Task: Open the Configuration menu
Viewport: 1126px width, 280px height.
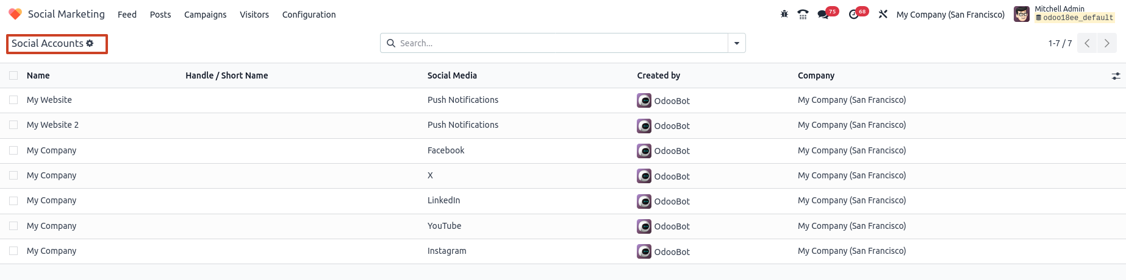Action: (309, 15)
